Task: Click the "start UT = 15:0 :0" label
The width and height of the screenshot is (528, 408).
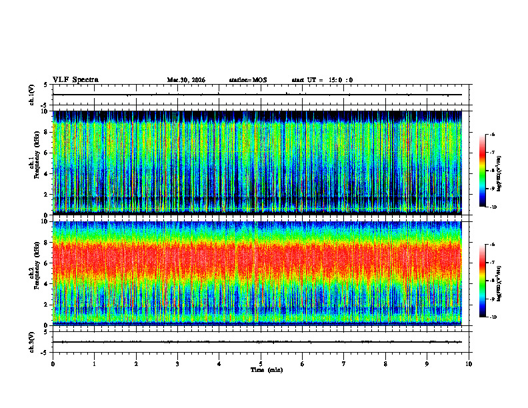Action: (322, 80)
